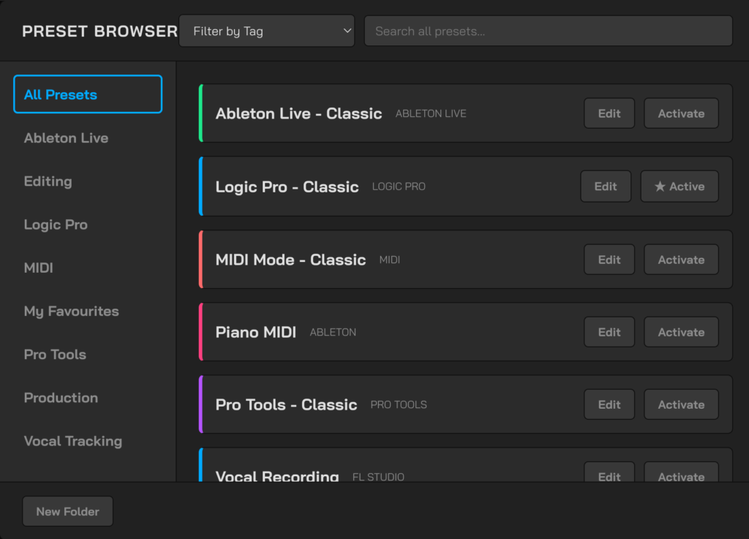
Task: Open the Production folder
Action: (x=61, y=398)
